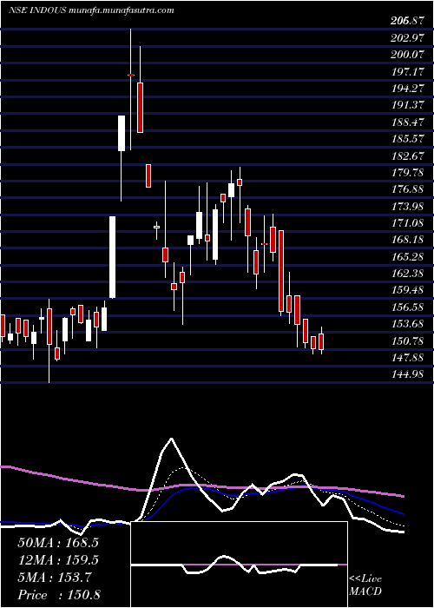Click the 202.97 price axis label
The width and height of the screenshot is (434, 608).
coord(407,39)
